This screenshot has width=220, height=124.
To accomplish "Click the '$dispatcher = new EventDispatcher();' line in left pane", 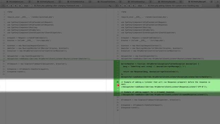I will coord(25,56).
